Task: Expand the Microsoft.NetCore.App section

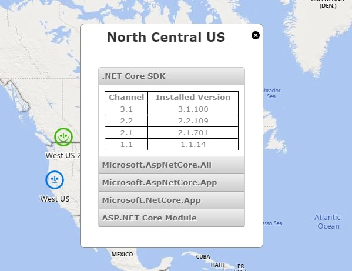Action: coord(172,200)
